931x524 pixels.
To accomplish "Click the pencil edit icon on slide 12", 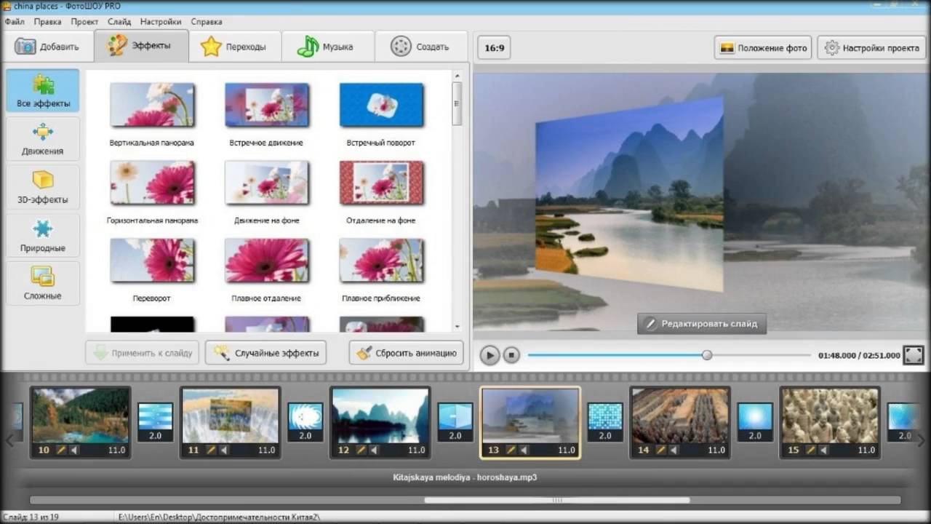I will 361,450.
